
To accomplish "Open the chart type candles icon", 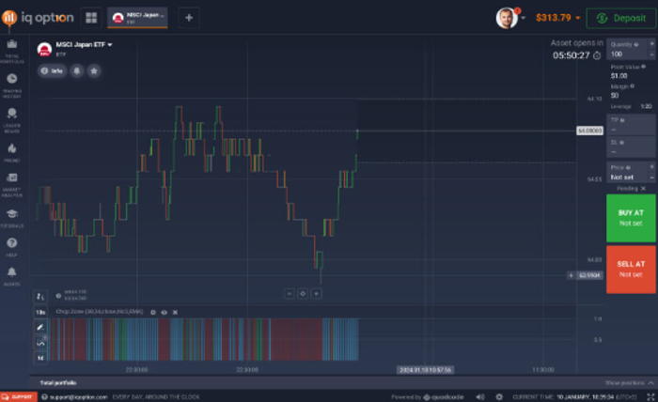I will coord(40,297).
